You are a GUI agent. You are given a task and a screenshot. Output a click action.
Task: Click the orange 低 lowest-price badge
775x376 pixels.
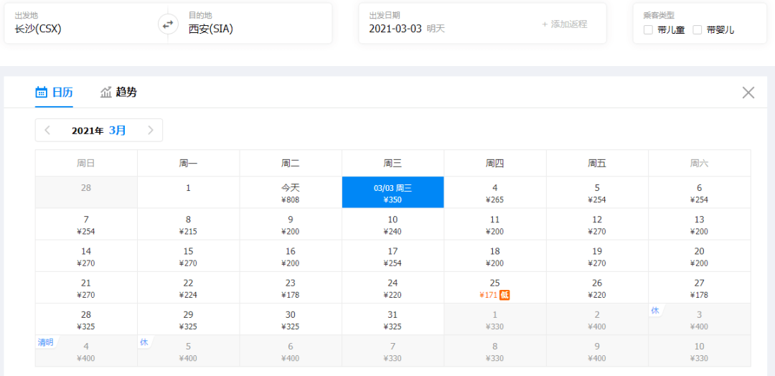(x=504, y=295)
